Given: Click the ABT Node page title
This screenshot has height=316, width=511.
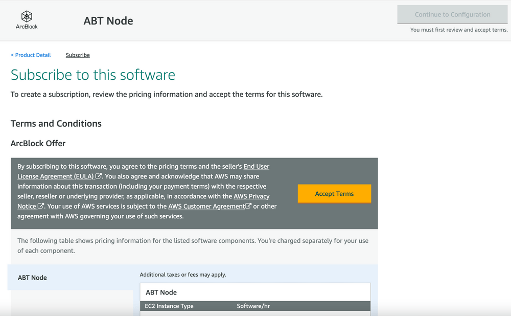Looking at the screenshot, I should [x=108, y=21].
